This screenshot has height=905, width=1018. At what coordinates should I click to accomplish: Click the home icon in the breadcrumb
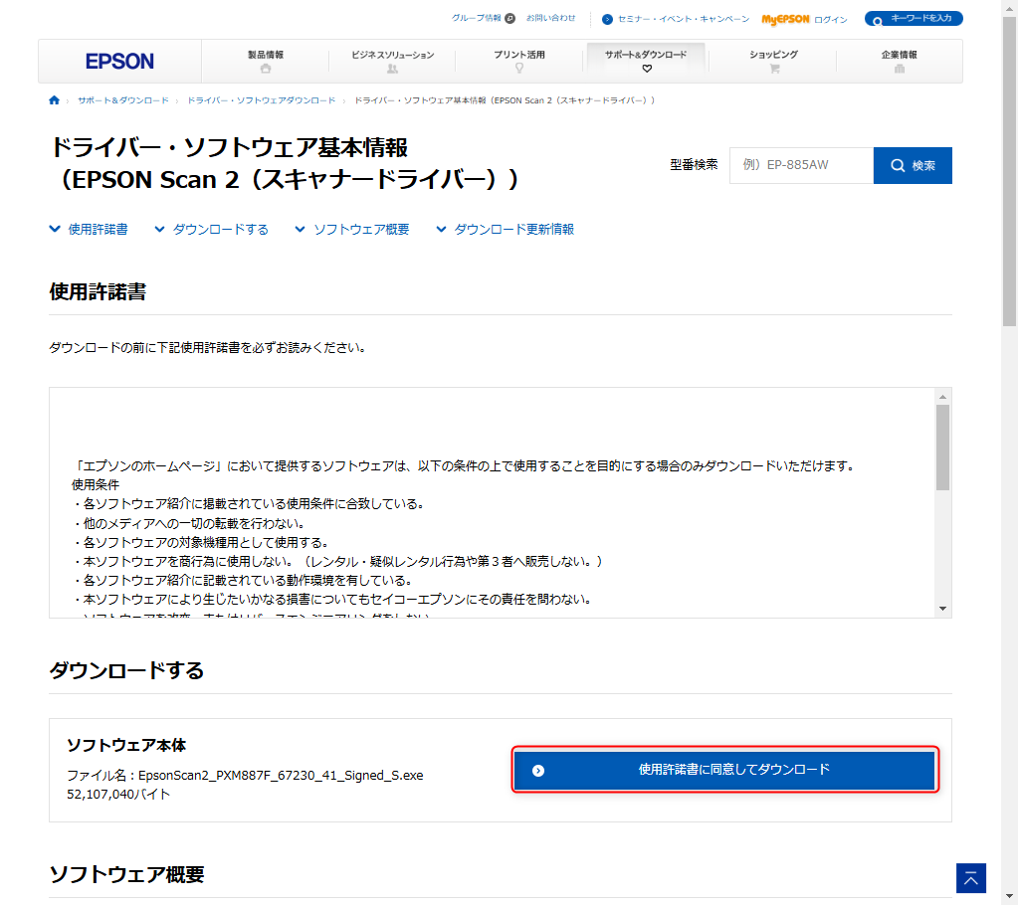tap(55, 99)
